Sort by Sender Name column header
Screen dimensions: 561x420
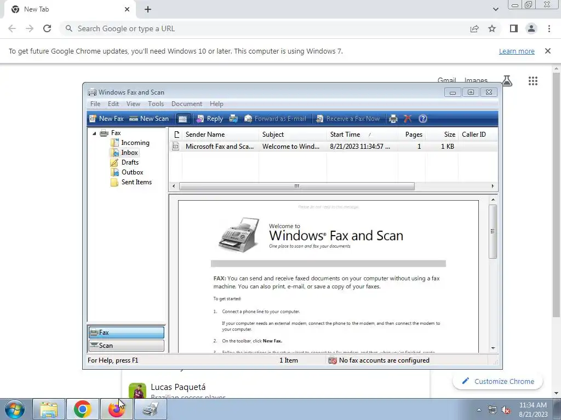220,135
